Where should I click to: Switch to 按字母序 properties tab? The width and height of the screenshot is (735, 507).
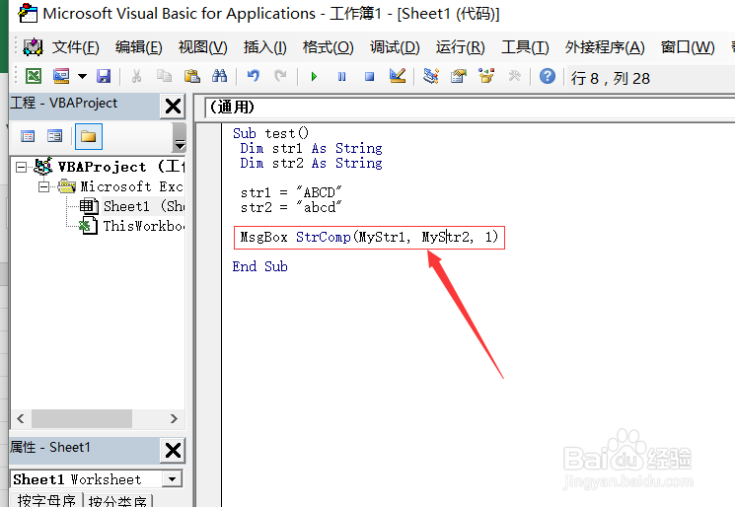46,500
